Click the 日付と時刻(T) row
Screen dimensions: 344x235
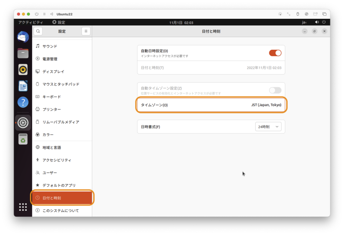pos(211,68)
